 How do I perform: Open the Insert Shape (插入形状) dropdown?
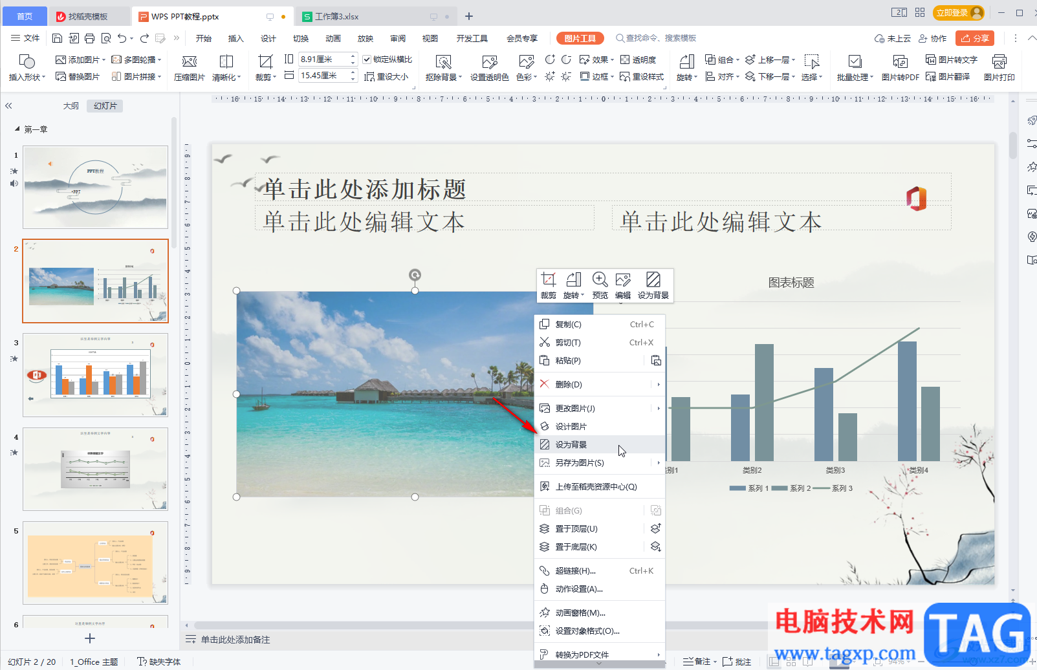pyautogui.click(x=27, y=67)
